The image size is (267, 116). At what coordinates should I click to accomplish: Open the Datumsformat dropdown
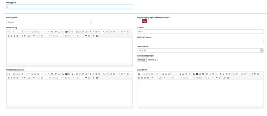click(x=200, y=50)
